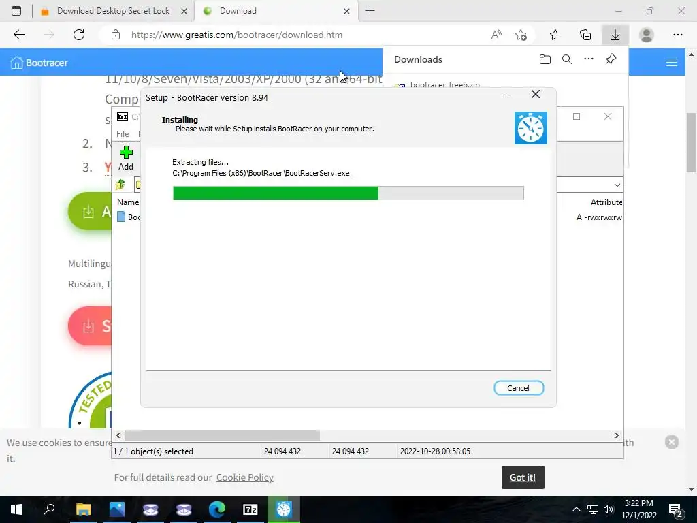697x523 pixels.
Task: Click the Bootracer home logo link
Action: 39,63
